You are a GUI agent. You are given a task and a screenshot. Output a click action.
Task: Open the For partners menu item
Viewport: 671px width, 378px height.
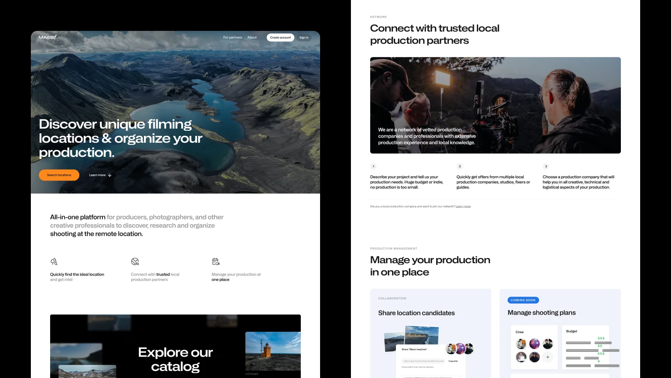232,38
